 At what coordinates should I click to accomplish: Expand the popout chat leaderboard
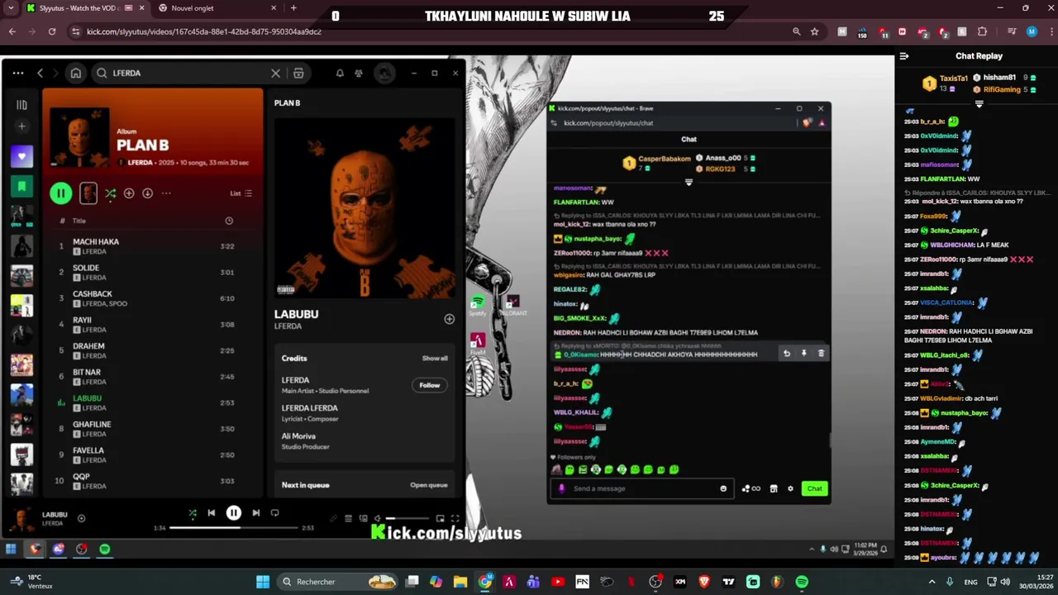click(x=689, y=182)
